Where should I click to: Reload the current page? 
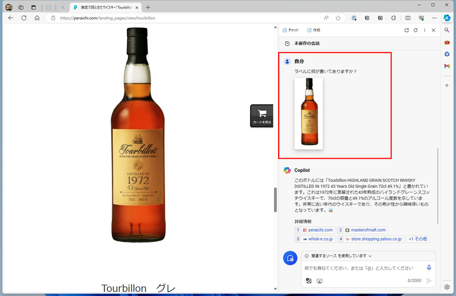tap(24, 18)
